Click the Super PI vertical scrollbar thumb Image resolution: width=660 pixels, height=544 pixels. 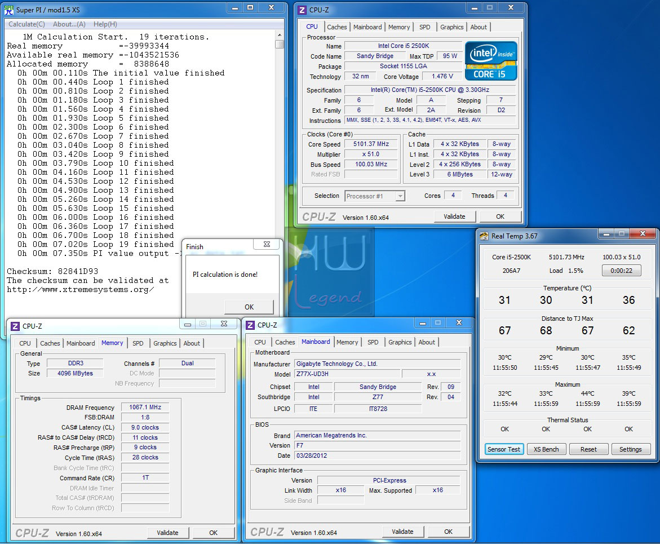279,44
